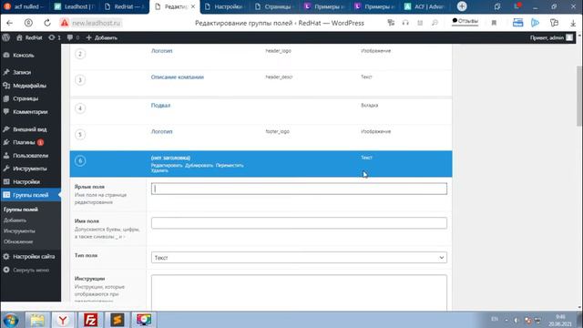Click the security warning icon in address bar

(65, 23)
